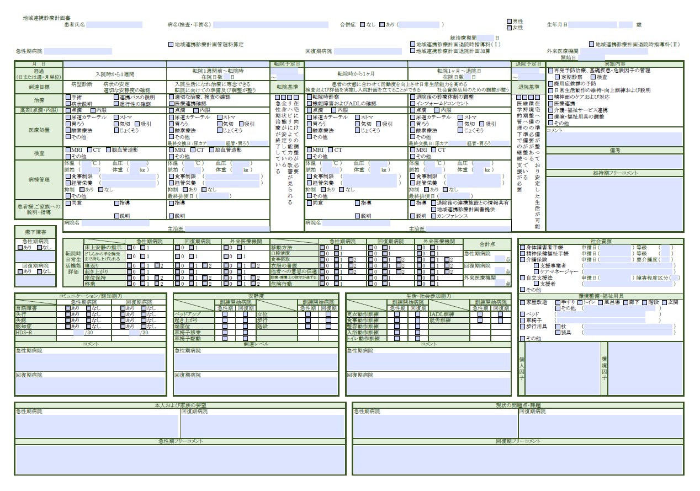
Task: Select 病状説明 checkbox
Action: pyautogui.click(x=67, y=104)
